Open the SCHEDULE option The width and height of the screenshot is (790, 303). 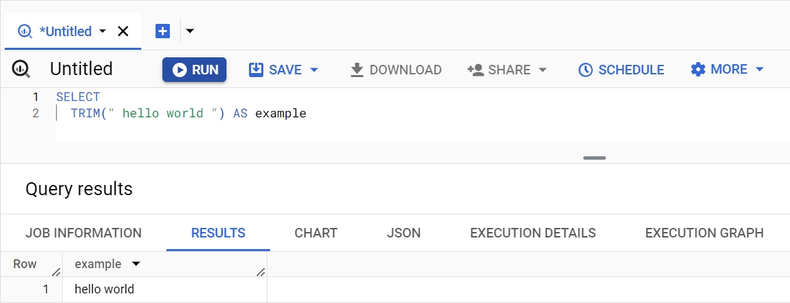(x=621, y=70)
